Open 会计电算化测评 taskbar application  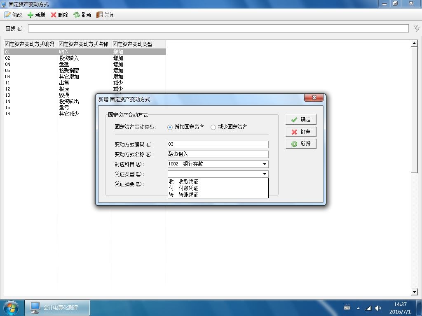point(57,308)
